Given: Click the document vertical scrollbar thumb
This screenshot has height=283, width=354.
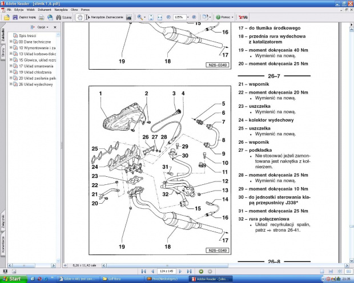Looking at the screenshot, I should click(352, 227).
